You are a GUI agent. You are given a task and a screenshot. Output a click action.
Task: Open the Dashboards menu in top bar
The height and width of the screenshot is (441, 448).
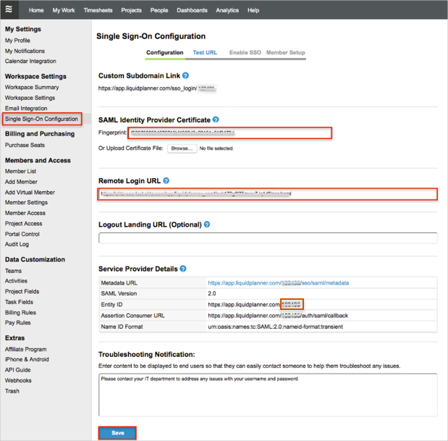192,10
